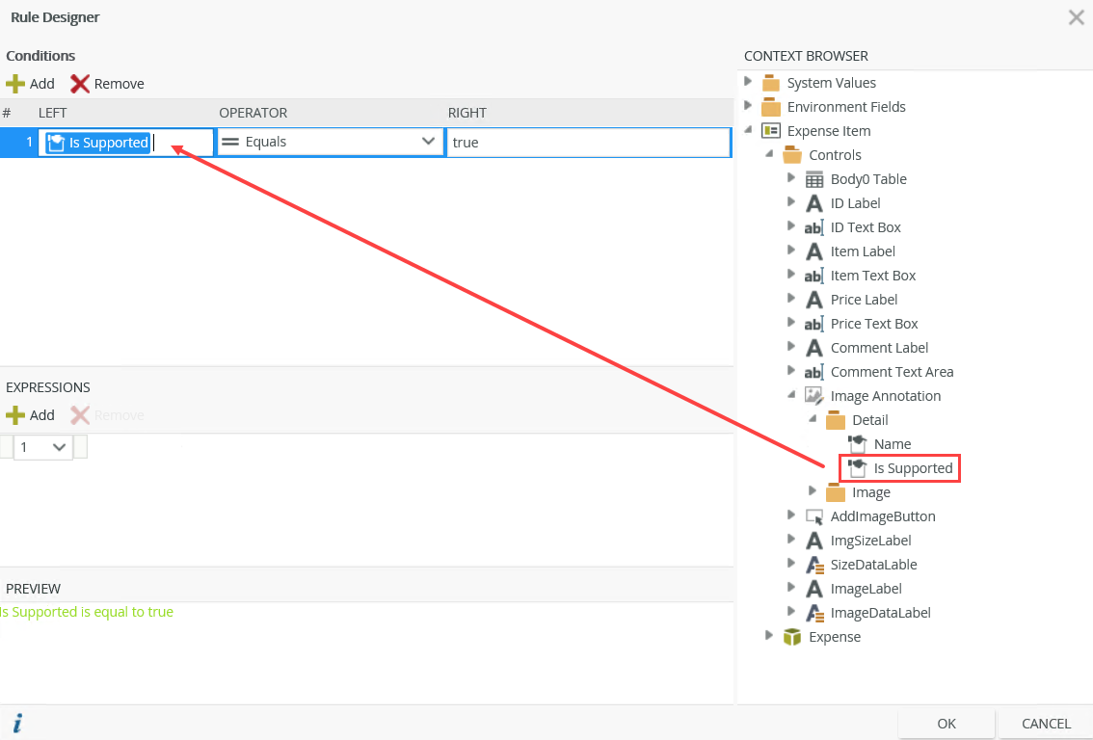
Task: Click the info icon at bottom left
Action: coord(17,723)
